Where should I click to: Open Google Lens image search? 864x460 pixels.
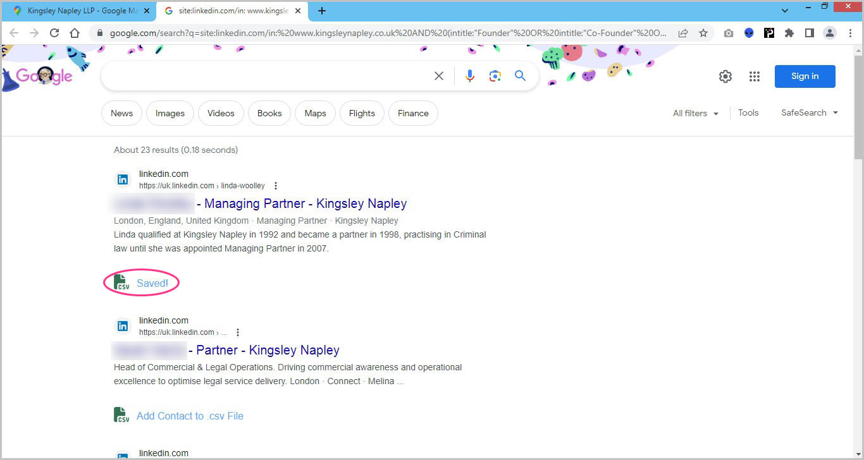point(495,76)
